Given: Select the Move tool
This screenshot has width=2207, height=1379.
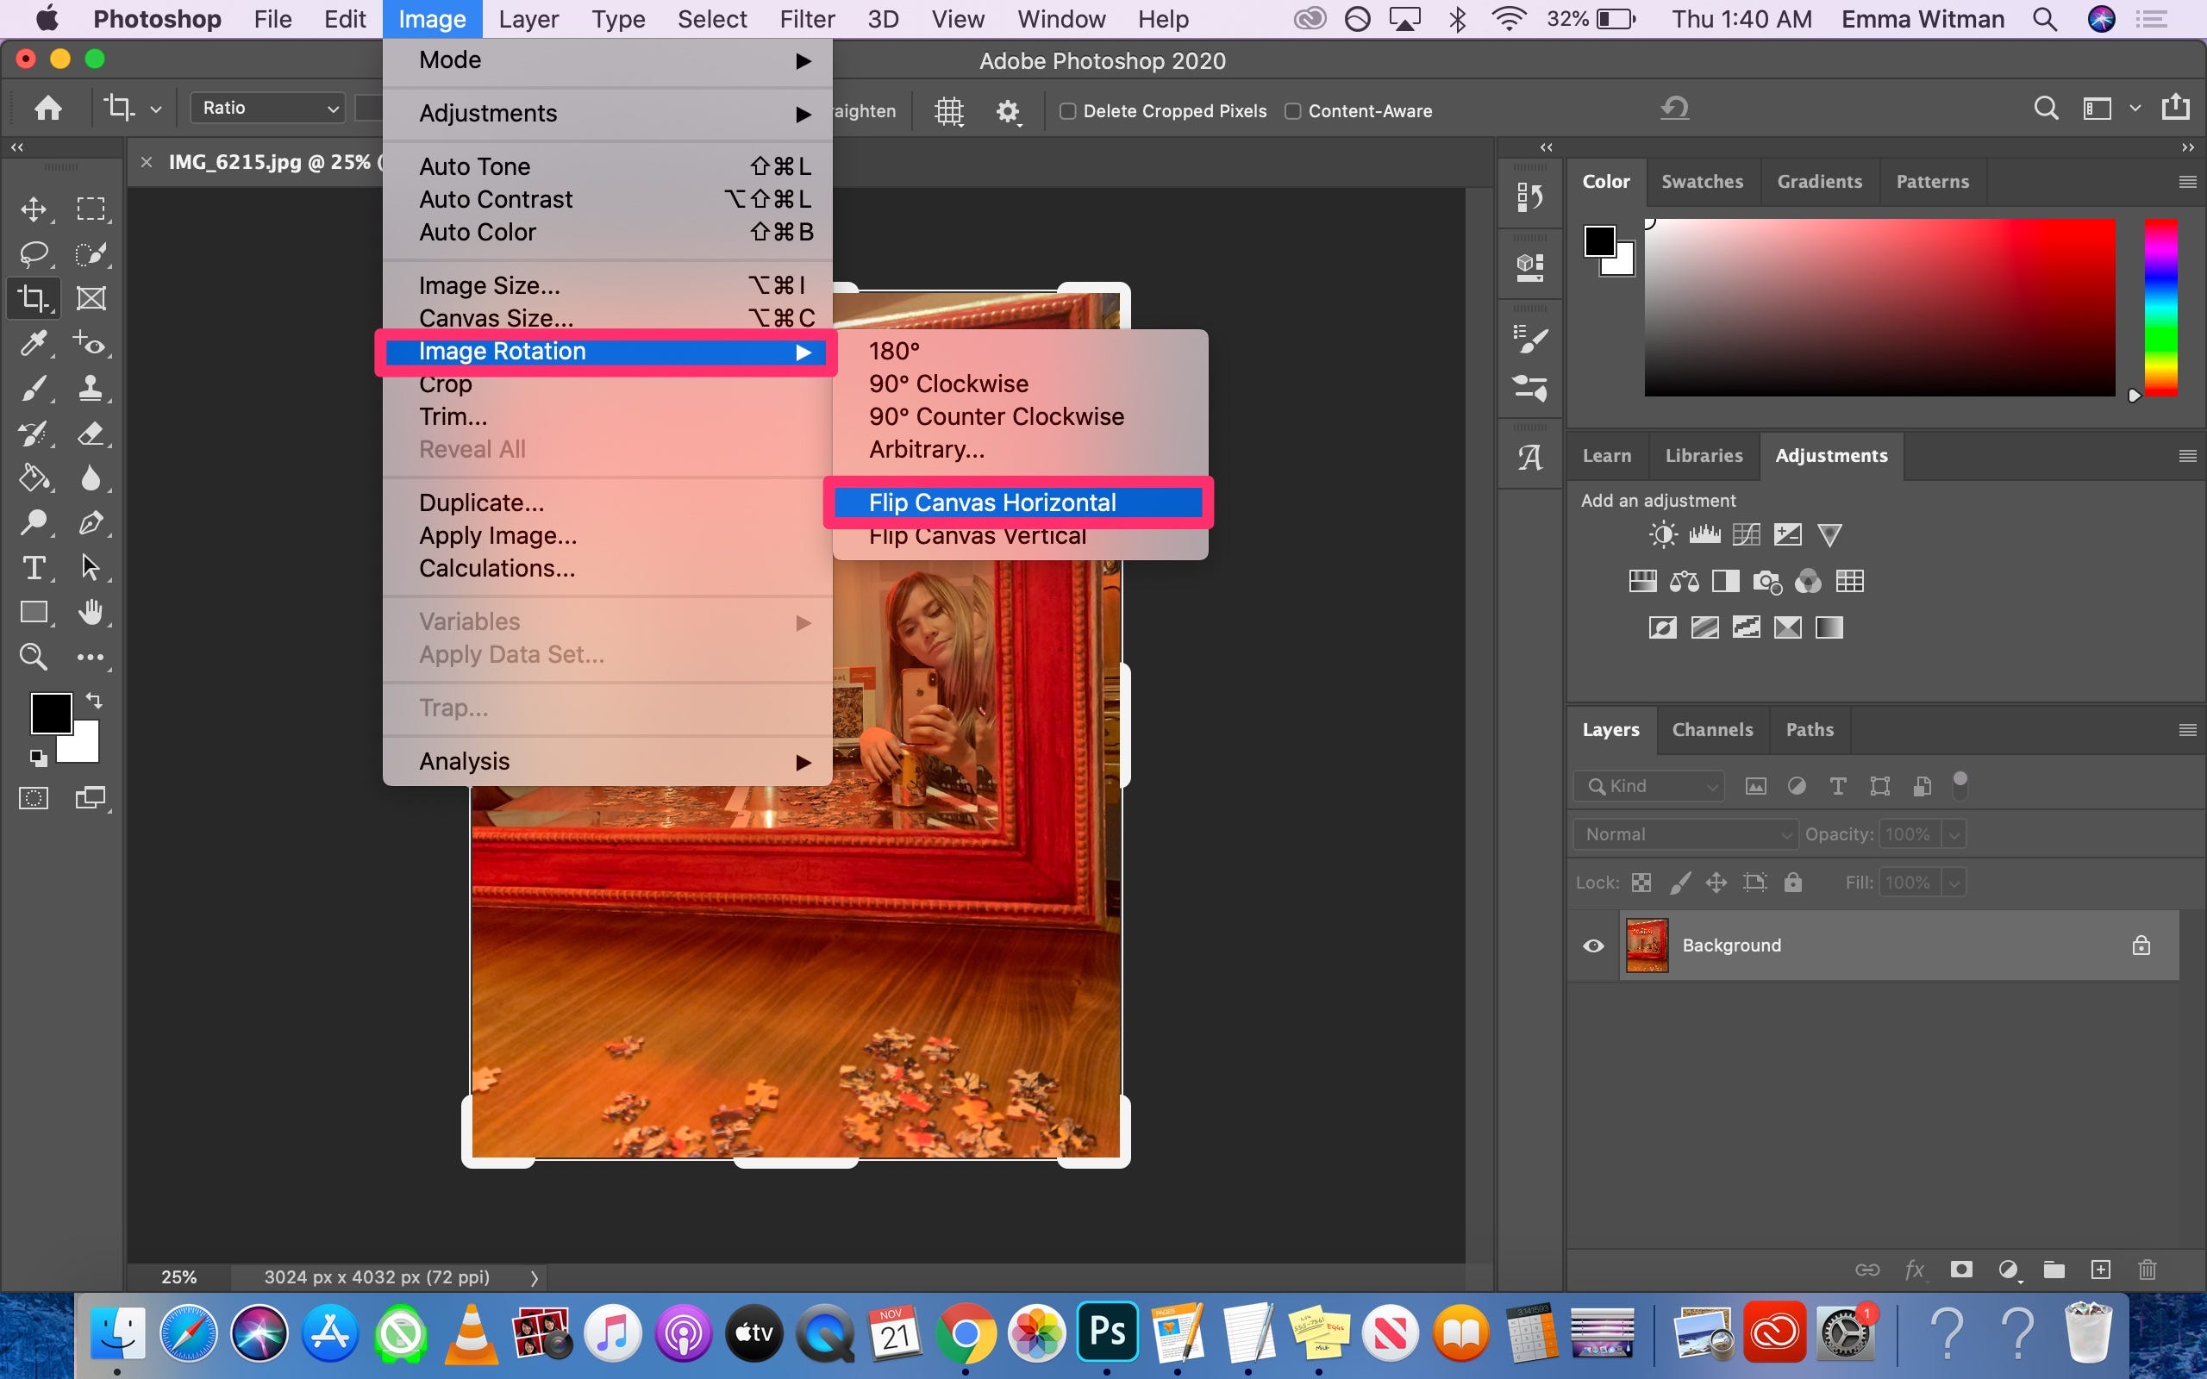Looking at the screenshot, I should point(34,209).
